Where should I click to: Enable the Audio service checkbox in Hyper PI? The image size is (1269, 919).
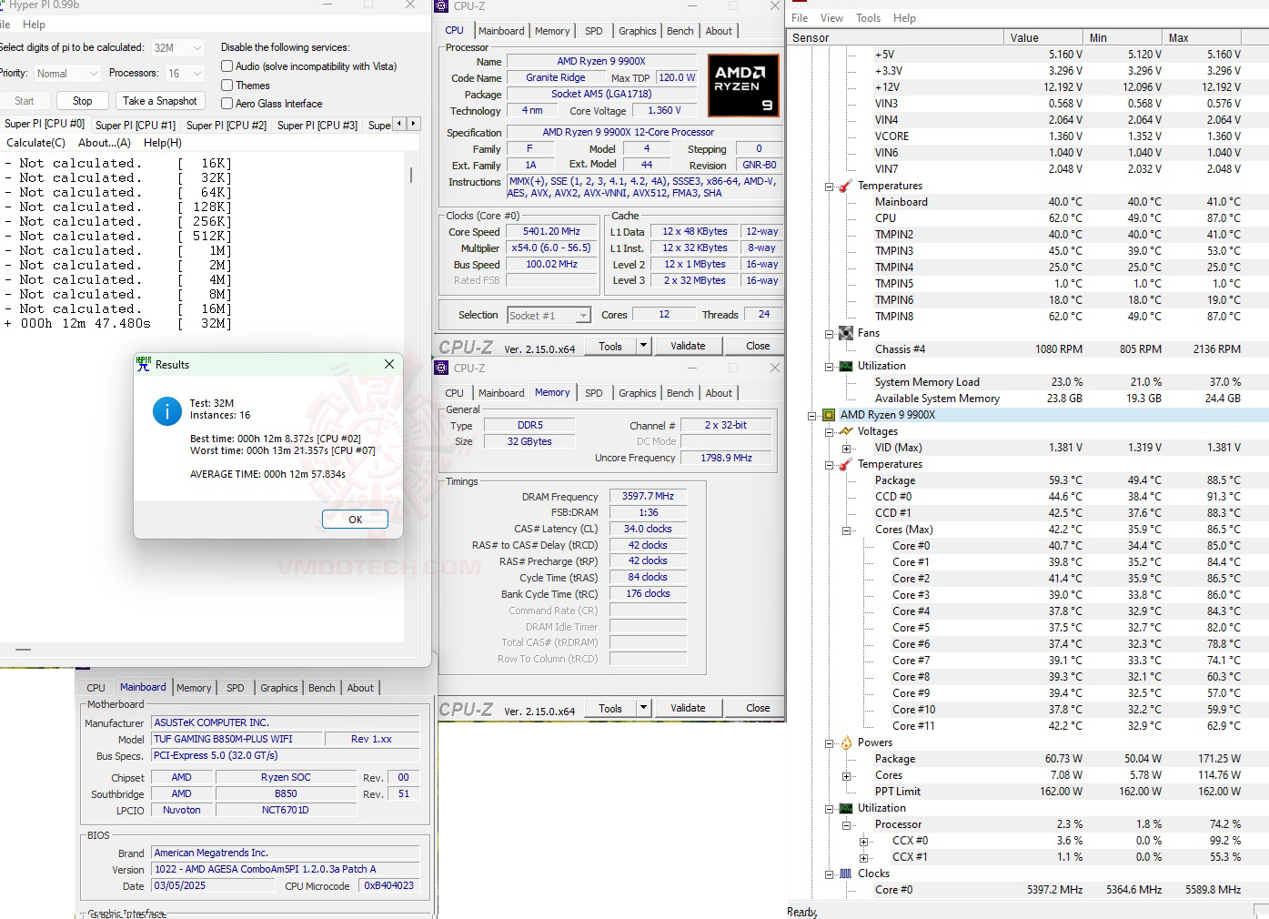tap(227, 66)
